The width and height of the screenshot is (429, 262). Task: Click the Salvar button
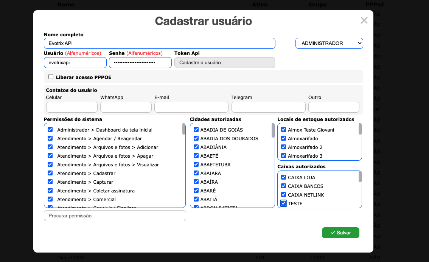340,233
